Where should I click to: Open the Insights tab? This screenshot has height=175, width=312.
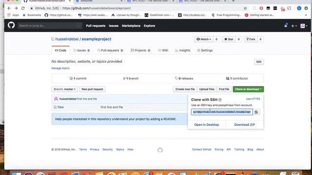tap(183, 51)
